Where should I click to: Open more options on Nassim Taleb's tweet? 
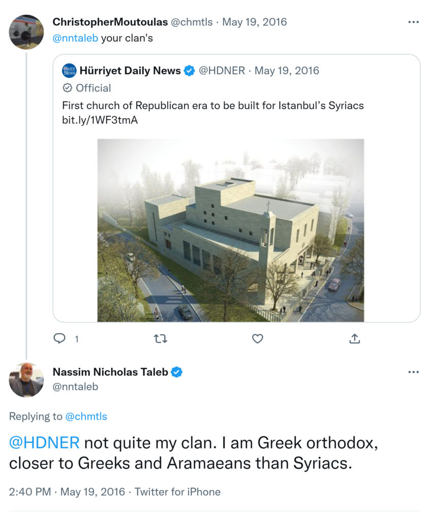click(x=413, y=372)
